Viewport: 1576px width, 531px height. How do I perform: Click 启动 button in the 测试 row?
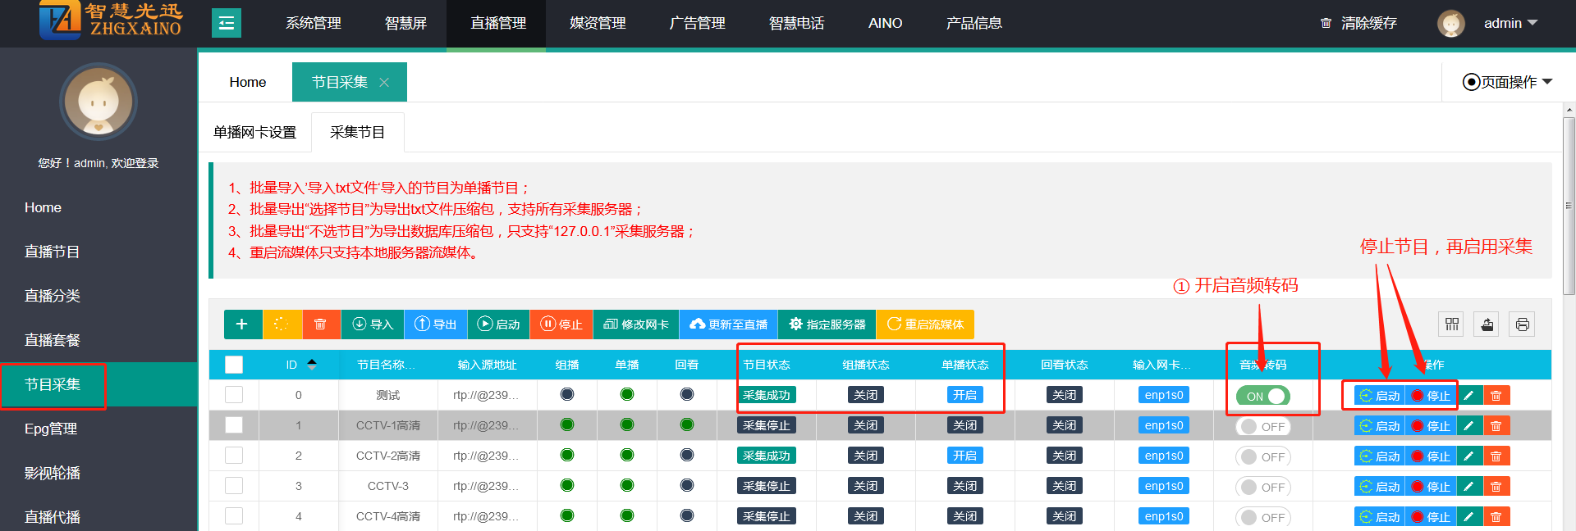1380,396
